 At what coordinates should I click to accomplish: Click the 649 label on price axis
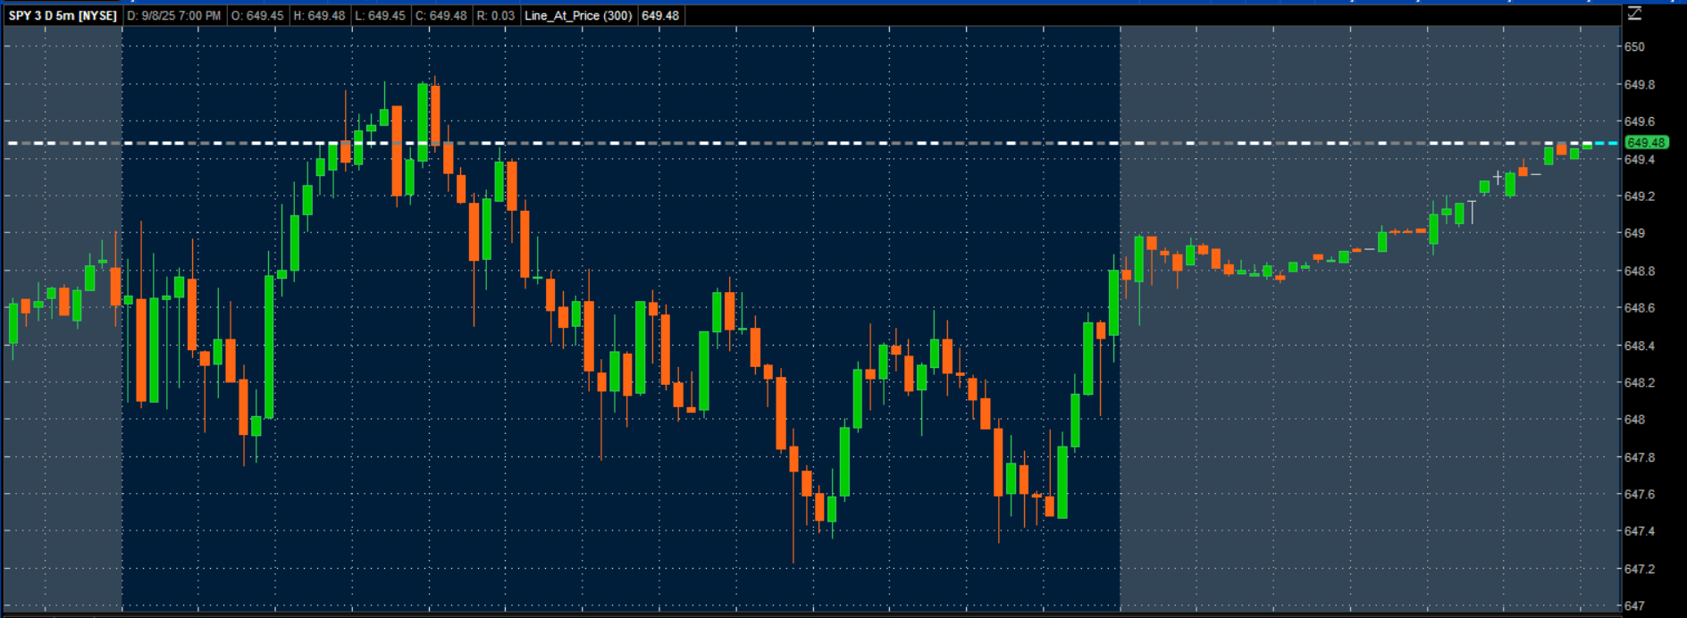1634,234
